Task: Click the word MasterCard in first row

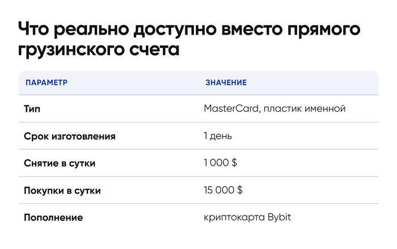Action: (231, 109)
